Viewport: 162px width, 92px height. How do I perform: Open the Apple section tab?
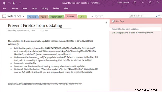coord(43,17)
